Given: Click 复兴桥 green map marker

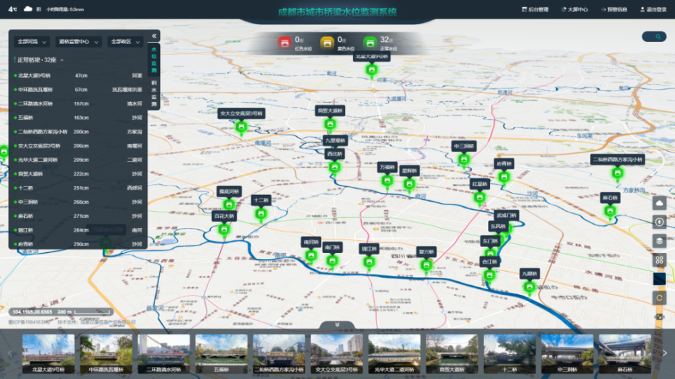Looking at the screenshot, I should click(x=426, y=266).
